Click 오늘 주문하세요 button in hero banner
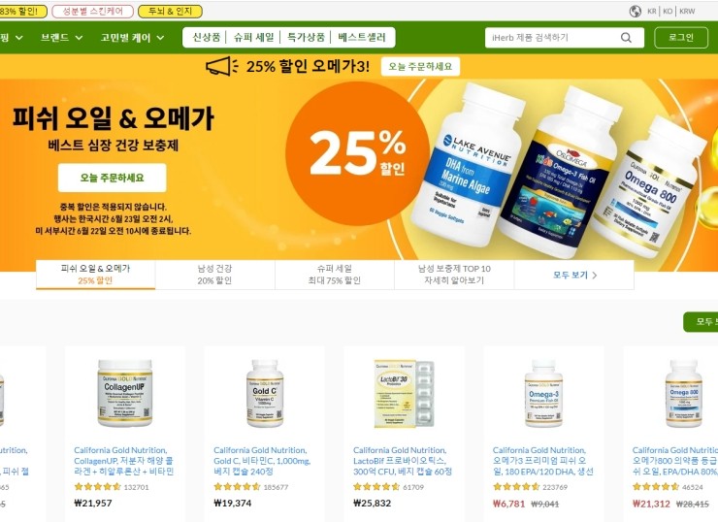Screen dimensions: 718x522 113,178
